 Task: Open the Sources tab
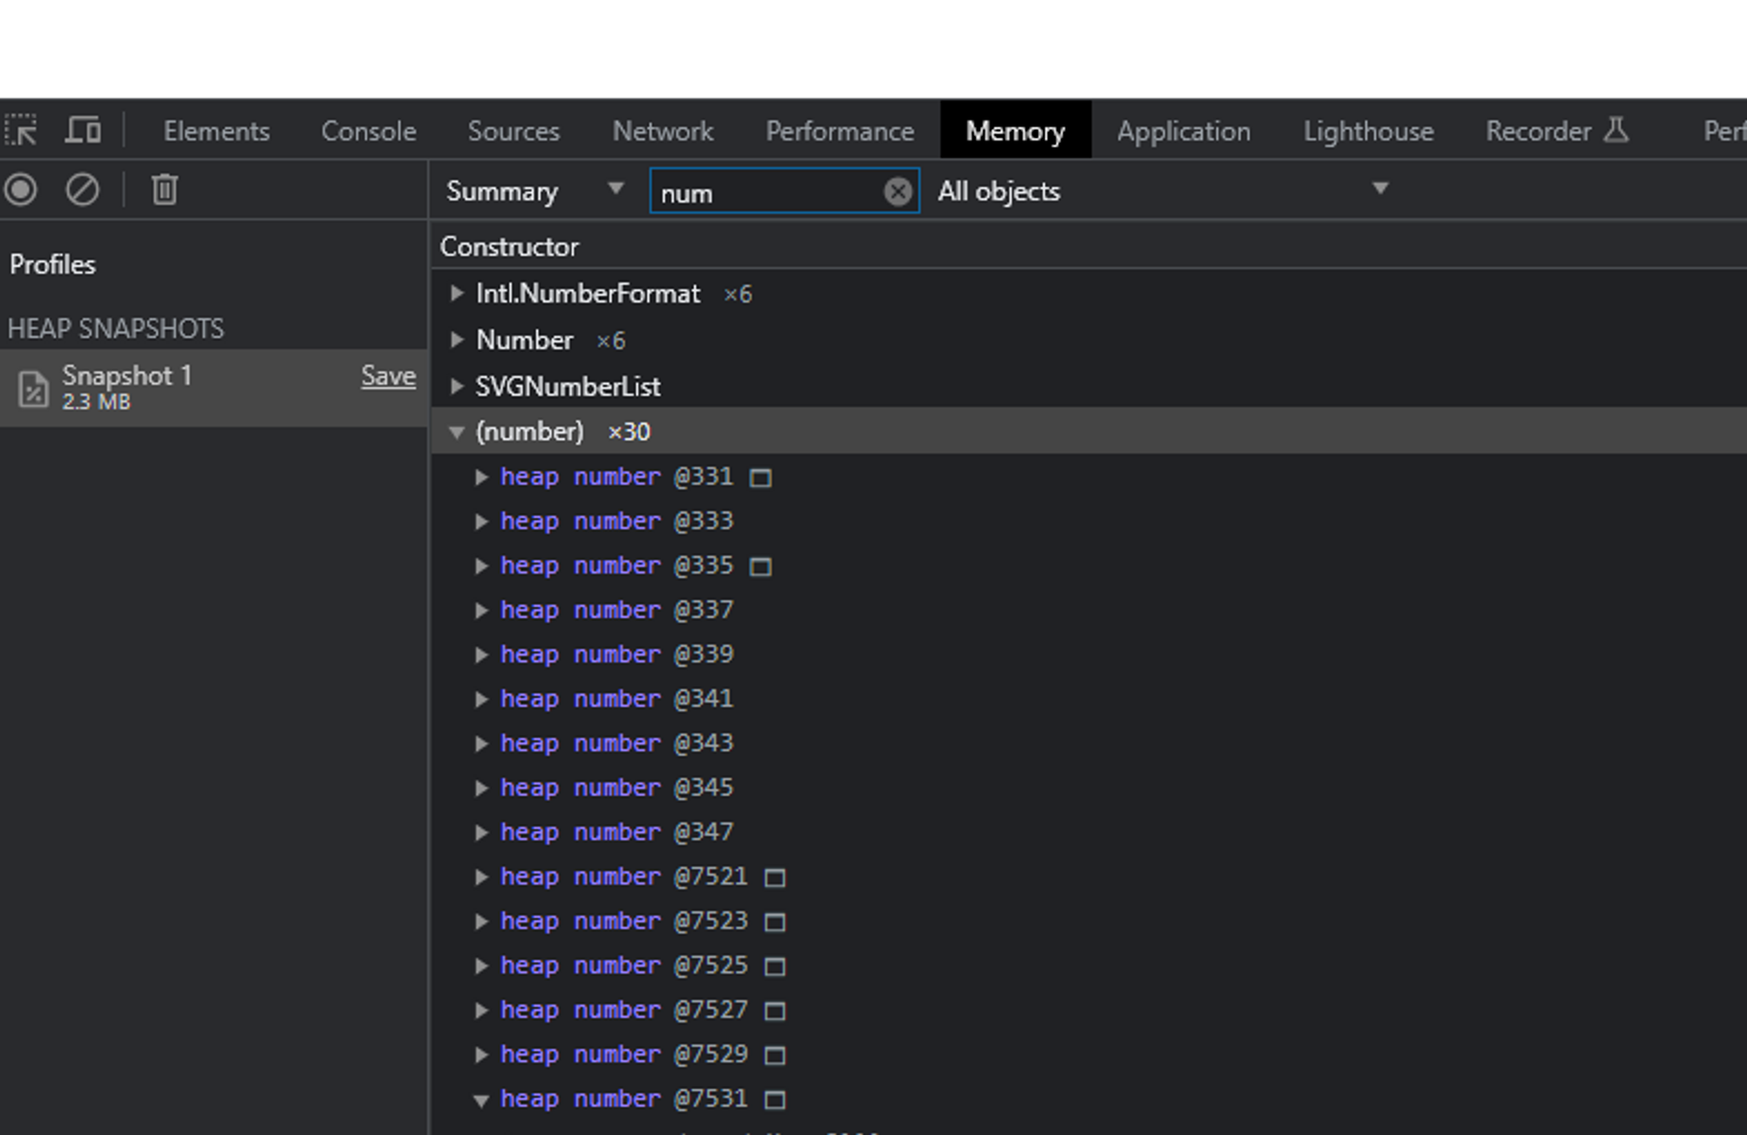coord(514,131)
